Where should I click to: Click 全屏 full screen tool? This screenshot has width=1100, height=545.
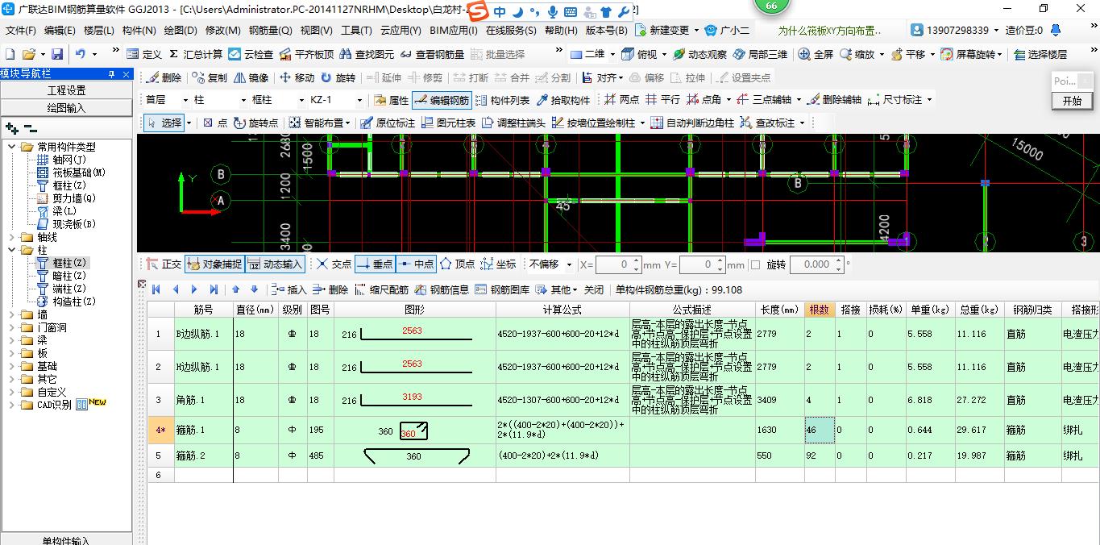tap(816, 54)
